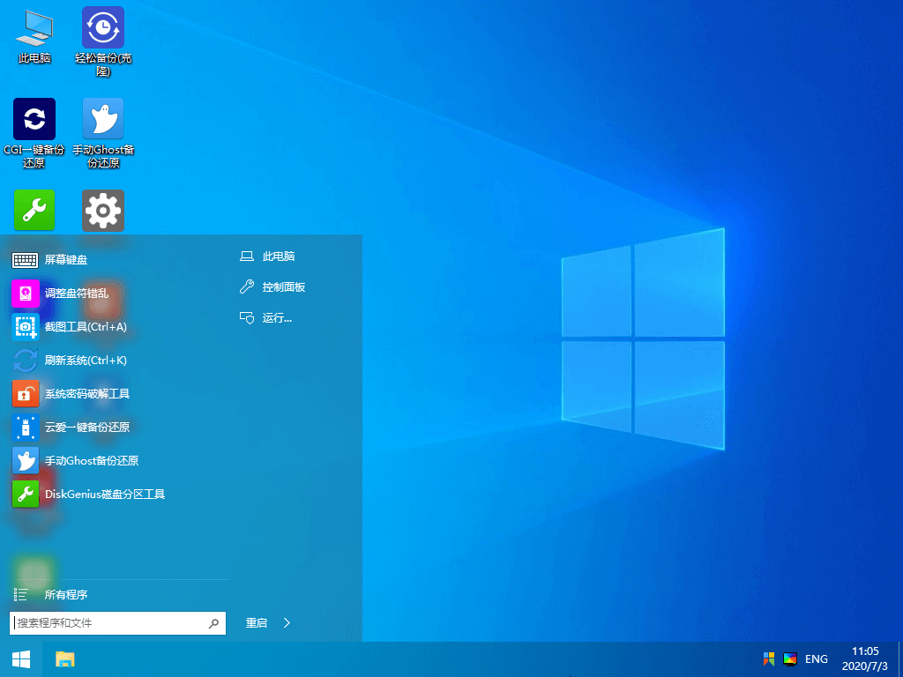Open 控制面板 link in start menu

tap(283, 287)
